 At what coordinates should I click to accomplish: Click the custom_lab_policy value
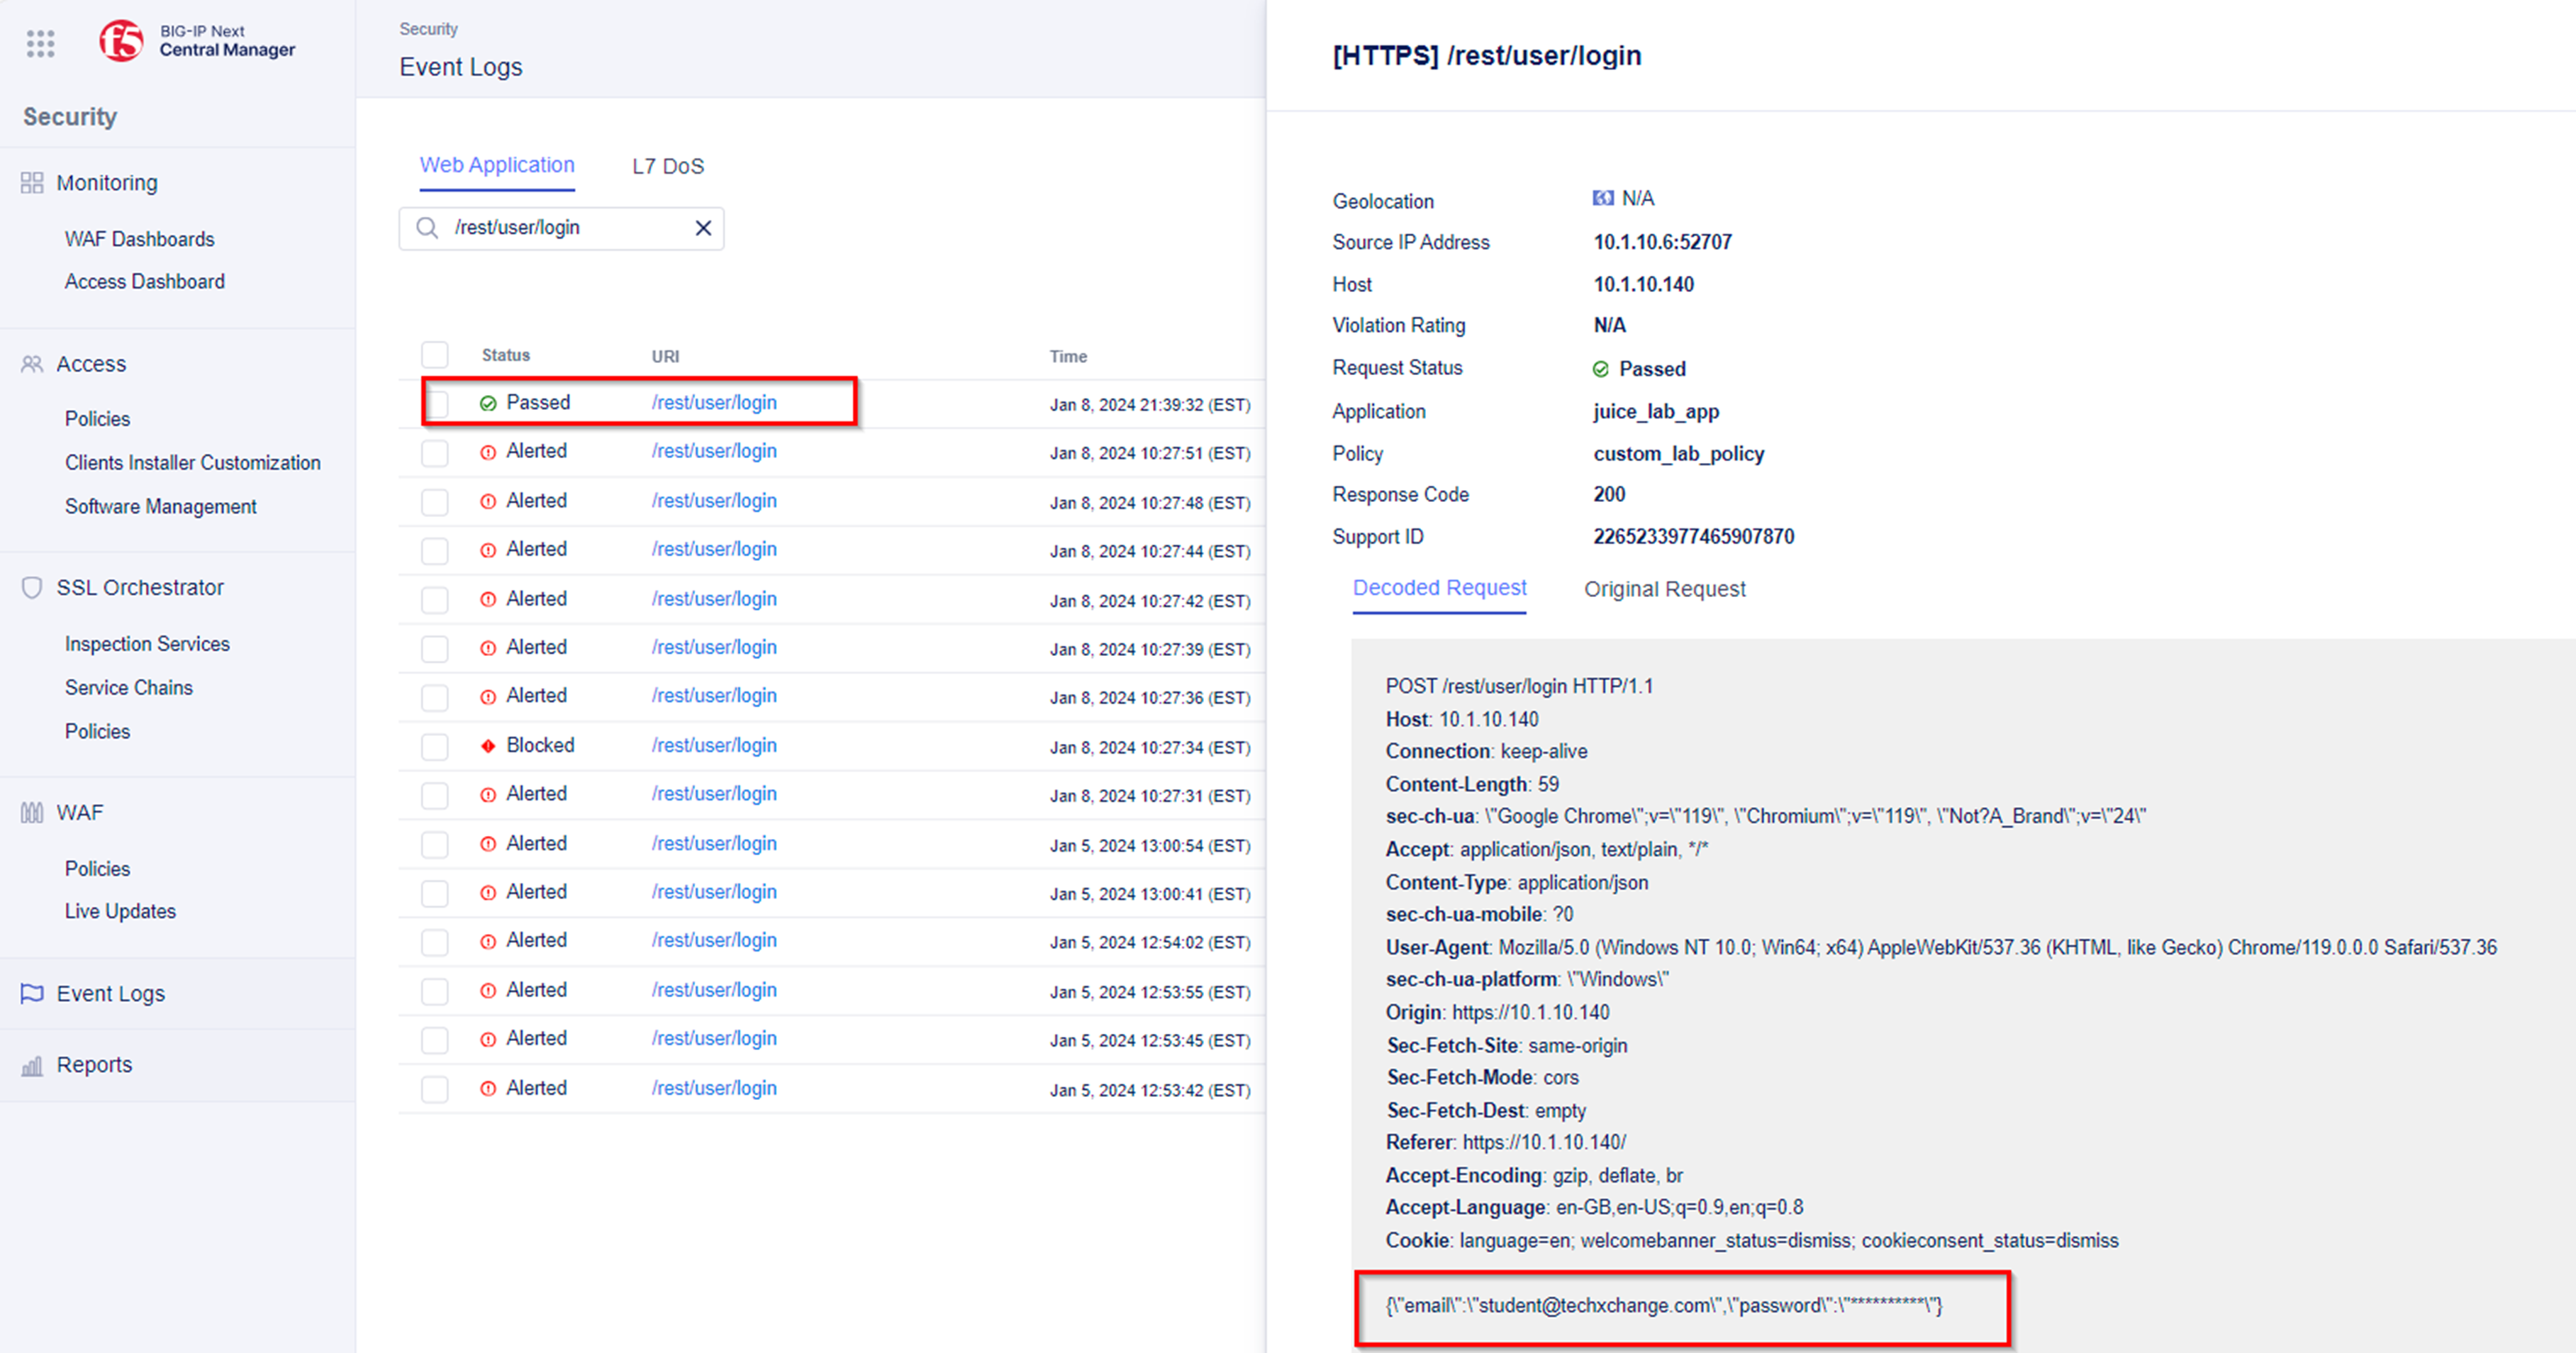tap(1679, 454)
